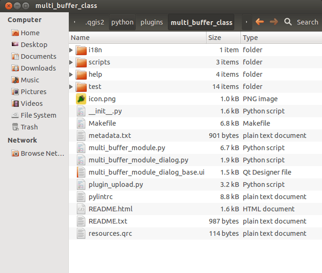Click the '987 bytes' size cell

(x=224, y=221)
